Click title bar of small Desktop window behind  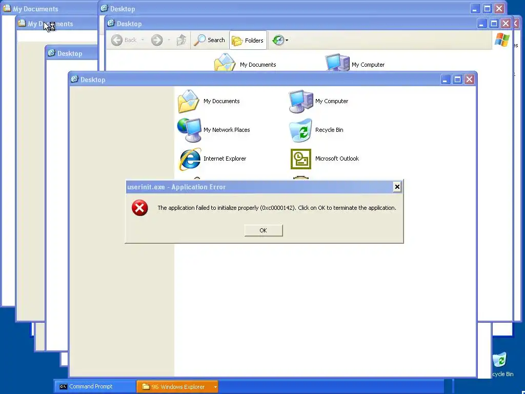[x=72, y=53]
